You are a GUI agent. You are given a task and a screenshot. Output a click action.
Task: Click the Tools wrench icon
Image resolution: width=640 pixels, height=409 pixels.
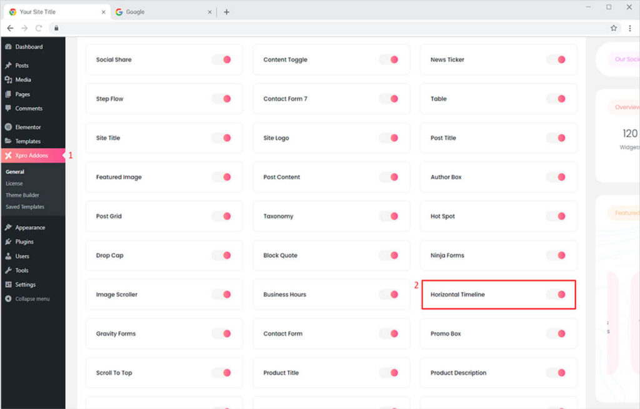(x=8, y=271)
